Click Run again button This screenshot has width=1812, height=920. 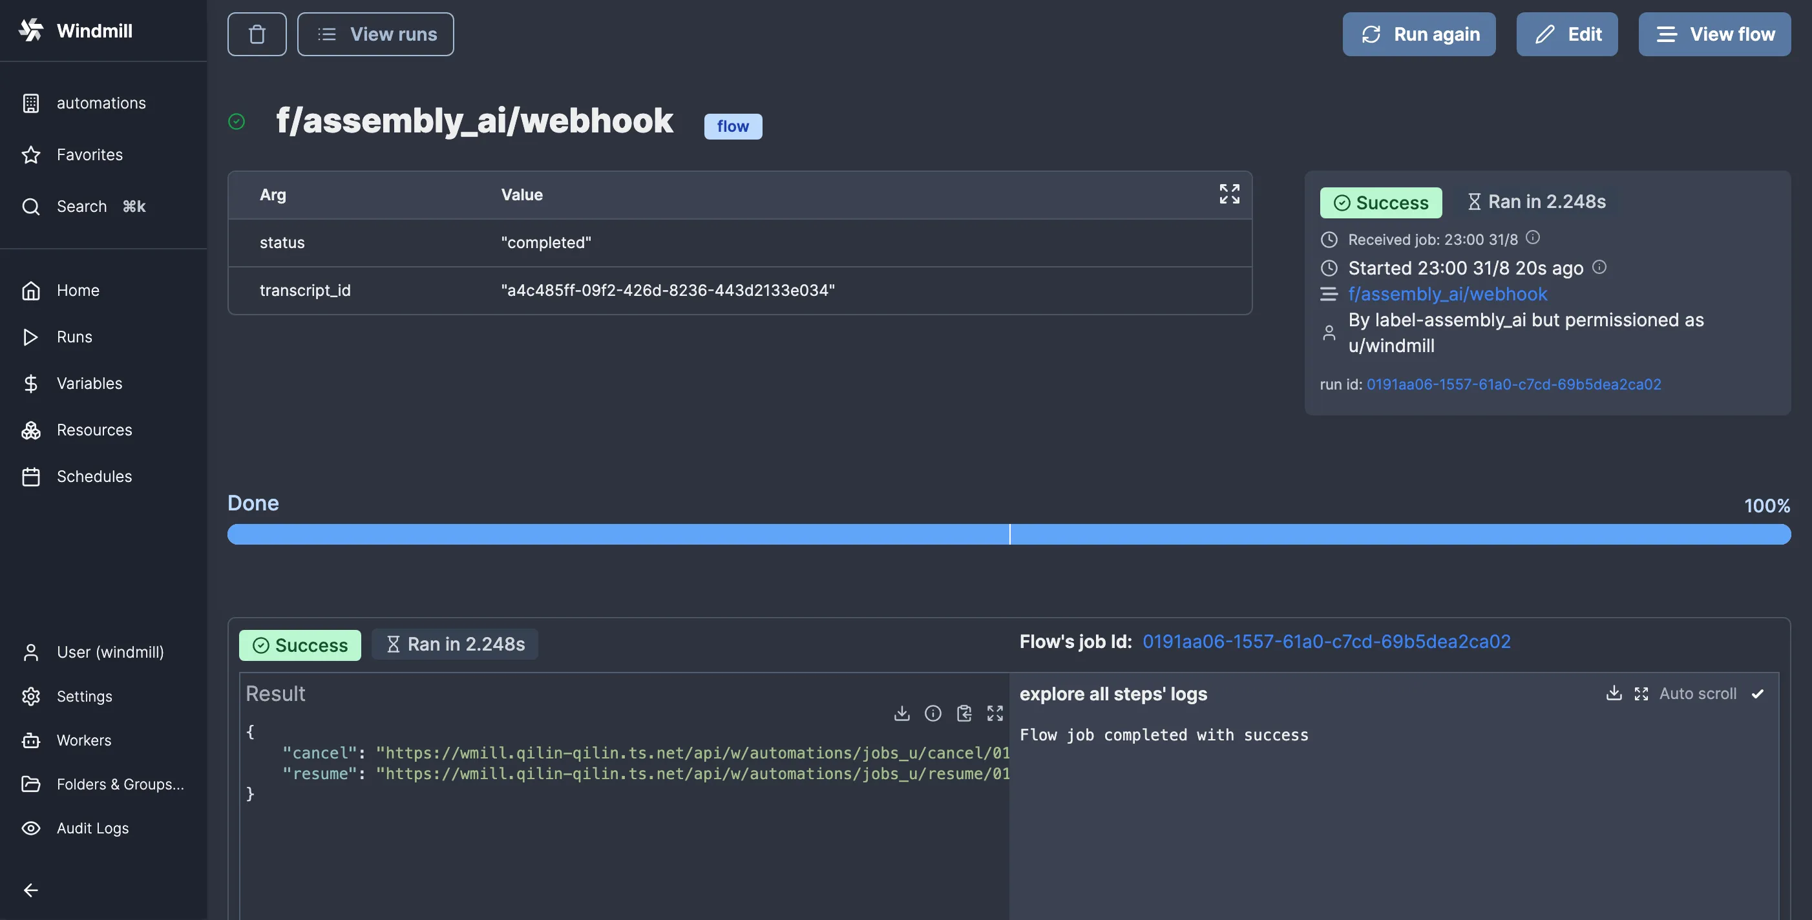coord(1419,34)
